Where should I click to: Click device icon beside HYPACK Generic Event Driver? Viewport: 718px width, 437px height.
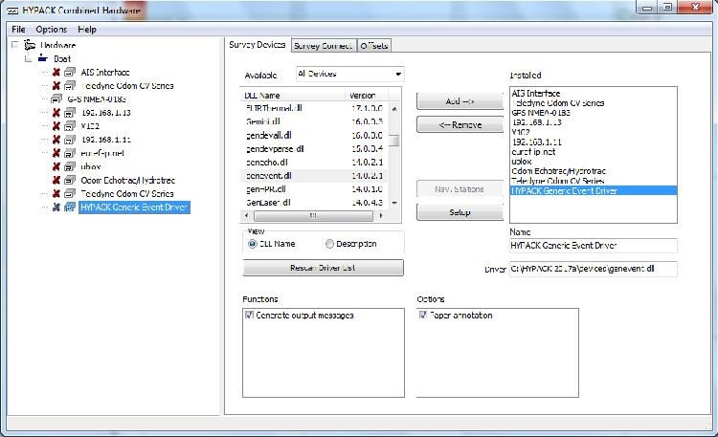70,207
